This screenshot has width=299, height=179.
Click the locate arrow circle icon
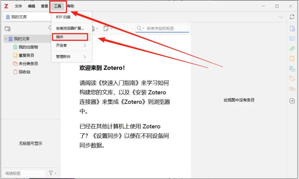pyautogui.click(x=292, y=101)
